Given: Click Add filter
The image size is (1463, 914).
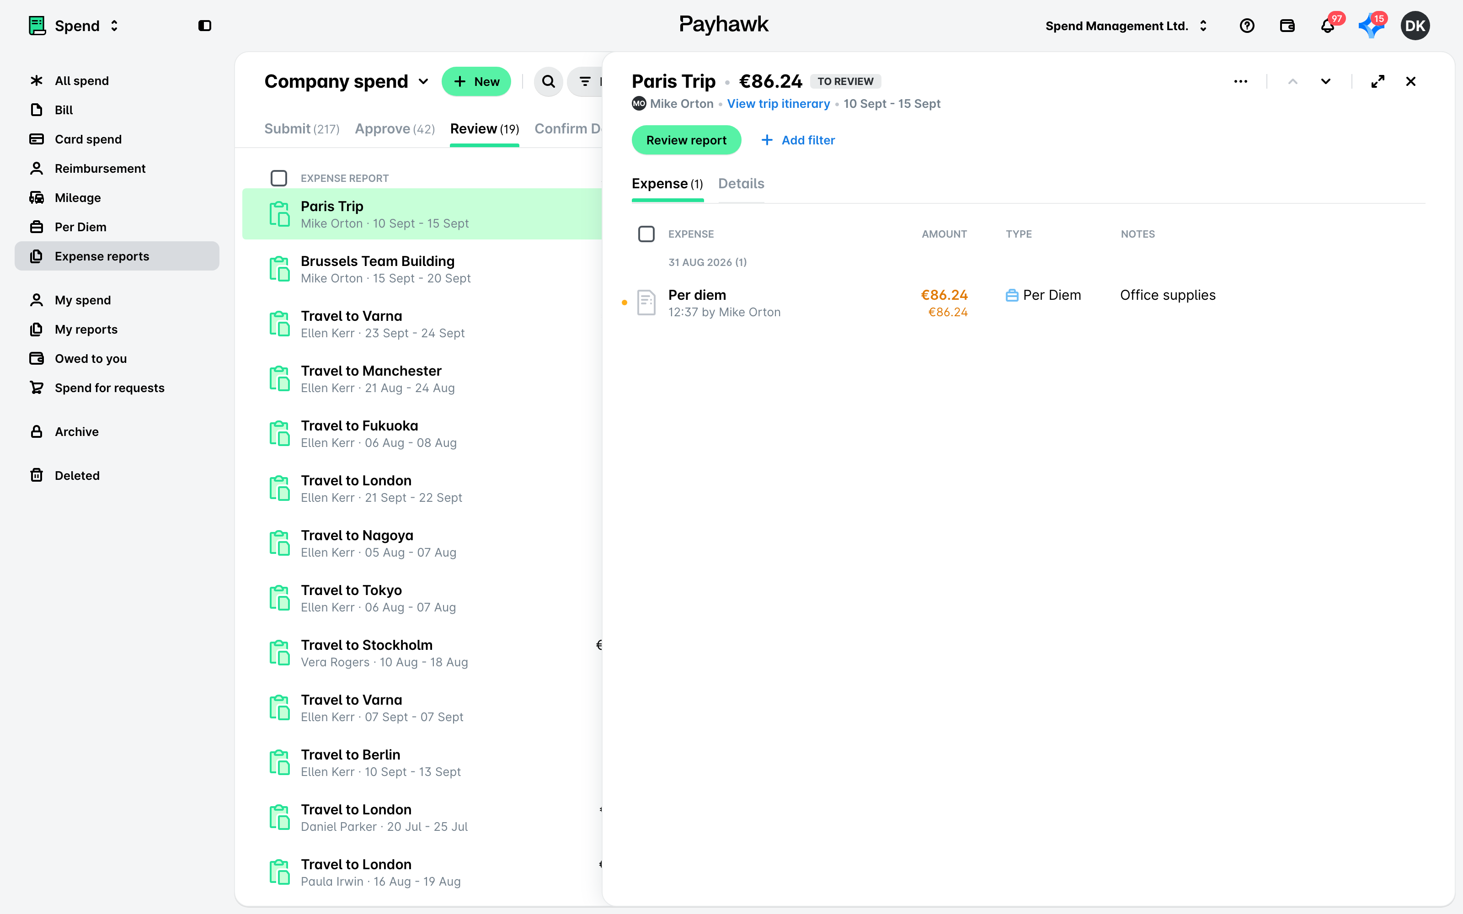Looking at the screenshot, I should coord(798,140).
